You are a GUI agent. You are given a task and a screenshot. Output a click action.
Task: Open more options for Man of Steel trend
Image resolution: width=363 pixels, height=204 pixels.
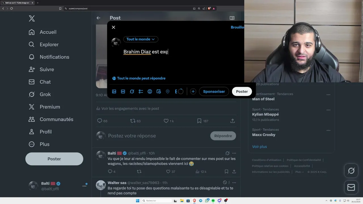[x=328, y=95]
